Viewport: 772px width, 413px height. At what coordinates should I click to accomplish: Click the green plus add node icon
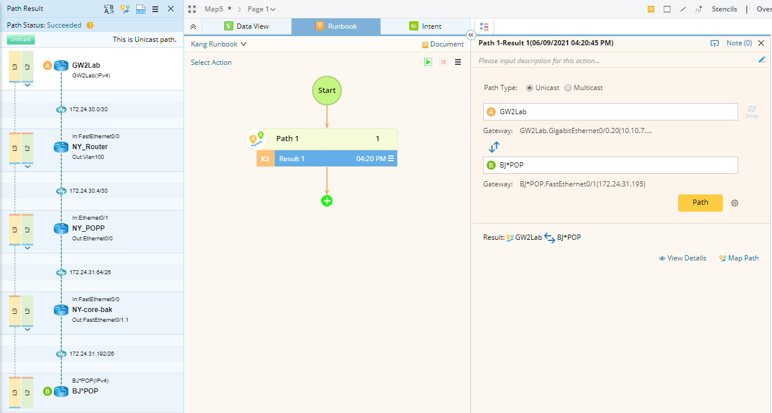click(x=327, y=201)
